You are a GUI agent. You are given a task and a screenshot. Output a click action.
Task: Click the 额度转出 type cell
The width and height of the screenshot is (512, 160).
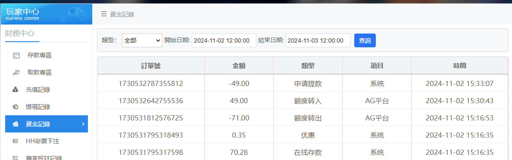tap(308, 118)
